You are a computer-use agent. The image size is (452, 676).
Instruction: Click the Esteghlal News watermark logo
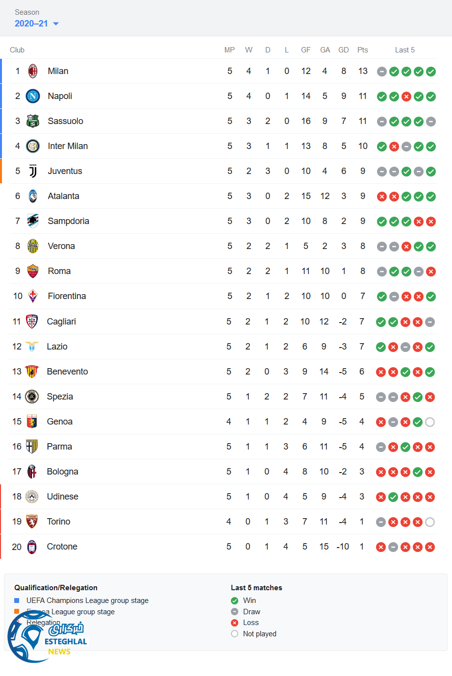(x=47, y=636)
